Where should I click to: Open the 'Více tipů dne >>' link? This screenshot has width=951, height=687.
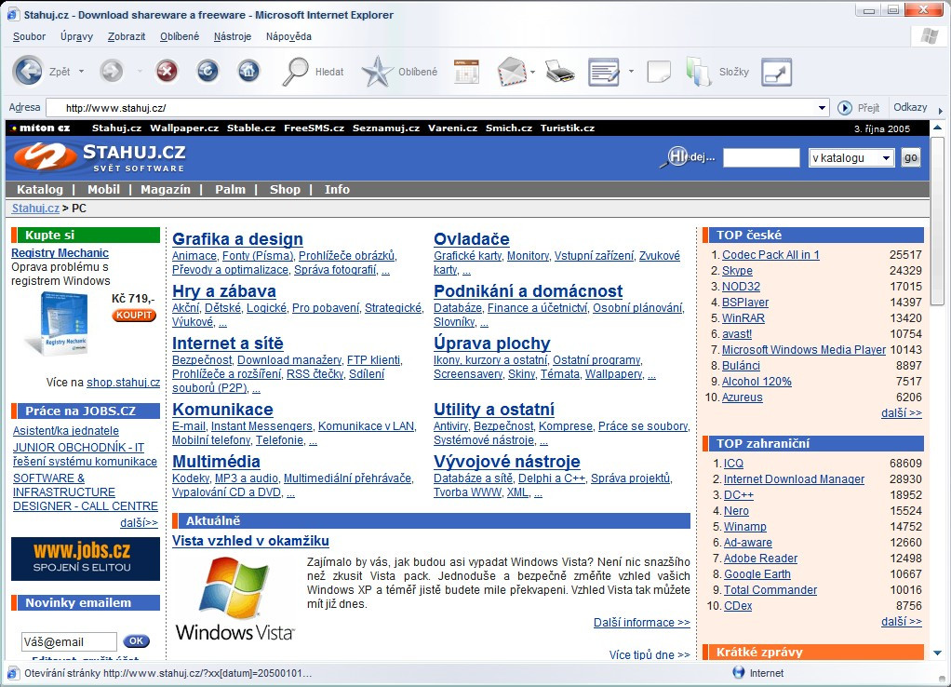click(x=650, y=654)
